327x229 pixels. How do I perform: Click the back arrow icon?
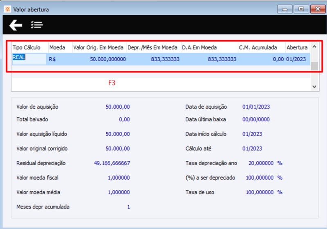16,25
